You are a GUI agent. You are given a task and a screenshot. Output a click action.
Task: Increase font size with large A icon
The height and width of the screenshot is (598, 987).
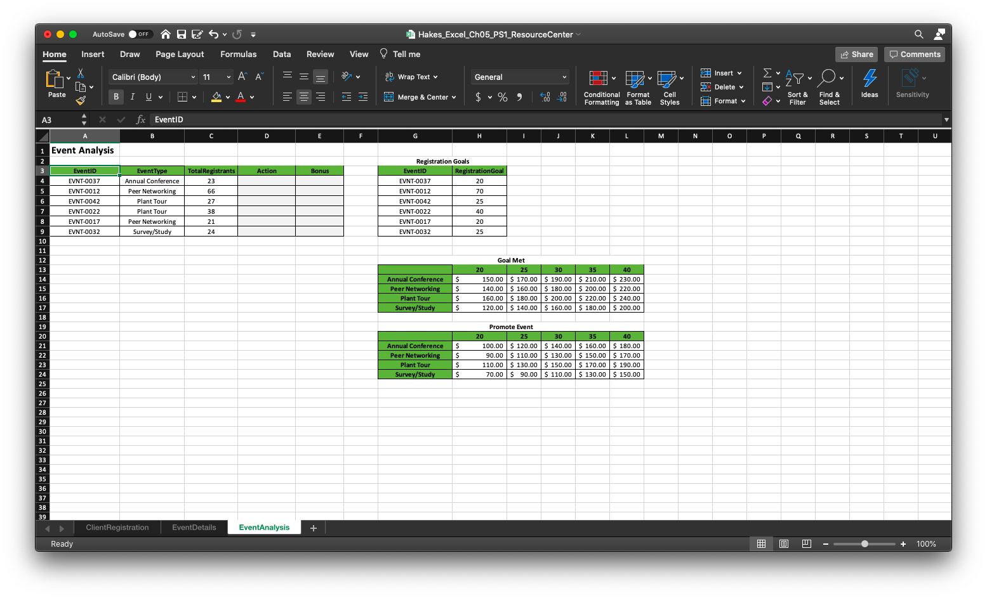pyautogui.click(x=242, y=77)
